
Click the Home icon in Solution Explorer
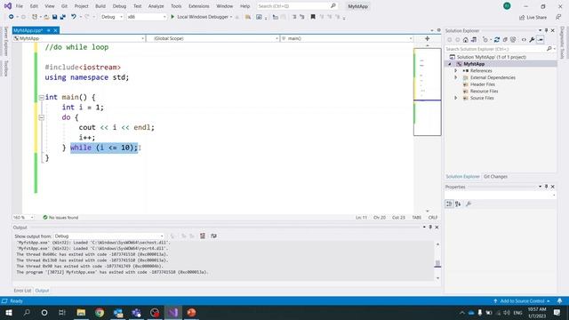click(466, 40)
